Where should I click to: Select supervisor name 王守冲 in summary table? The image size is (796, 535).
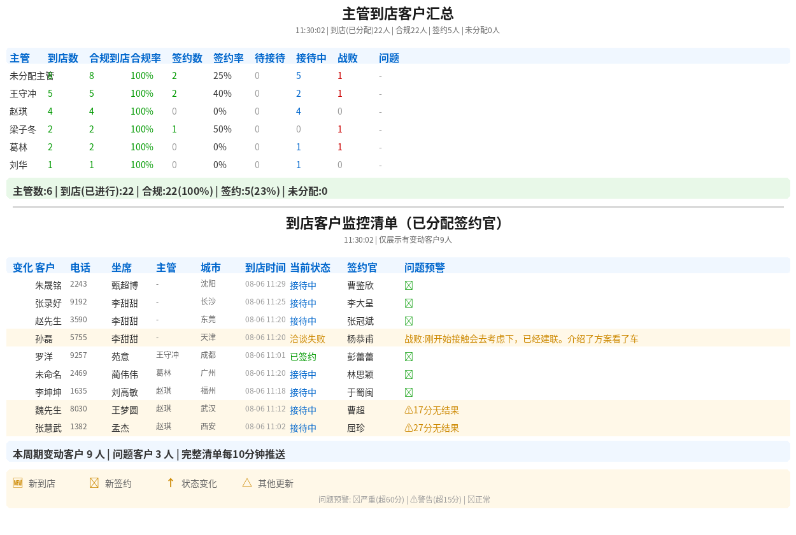pyautogui.click(x=23, y=94)
